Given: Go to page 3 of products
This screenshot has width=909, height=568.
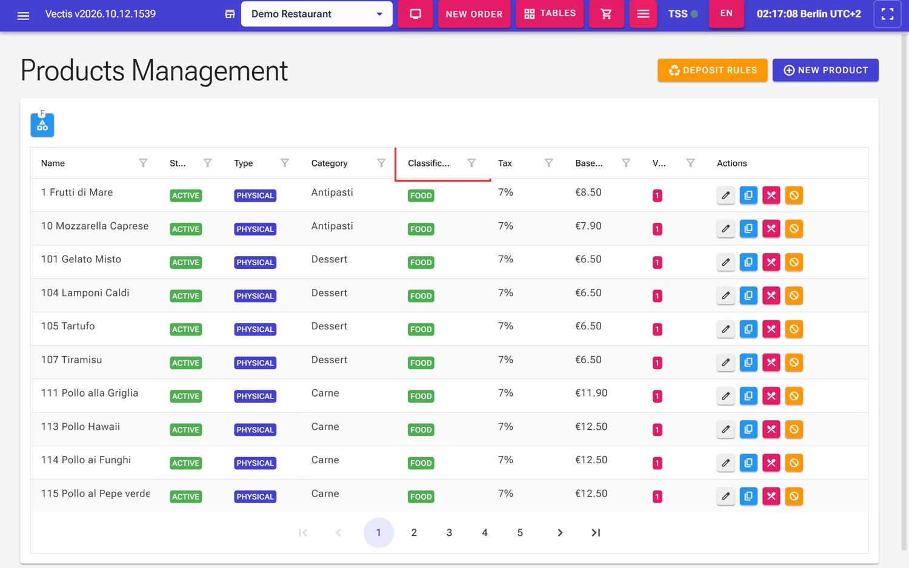Looking at the screenshot, I should pos(449,533).
